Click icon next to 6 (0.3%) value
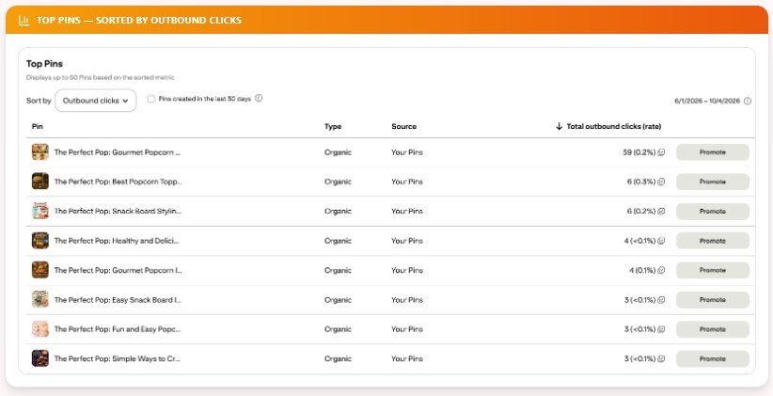This screenshot has height=396, width=773. click(x=662, y=182)
